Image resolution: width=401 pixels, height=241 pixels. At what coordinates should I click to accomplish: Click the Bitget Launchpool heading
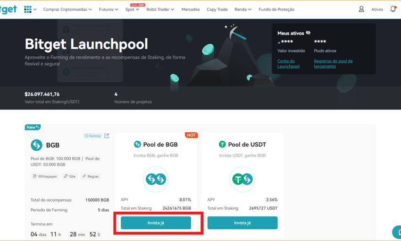coord(86,44)
